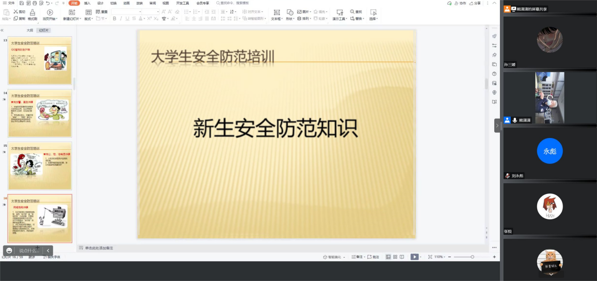Click the Share (分享) button

pyautogui.click(x=475, y=3)
